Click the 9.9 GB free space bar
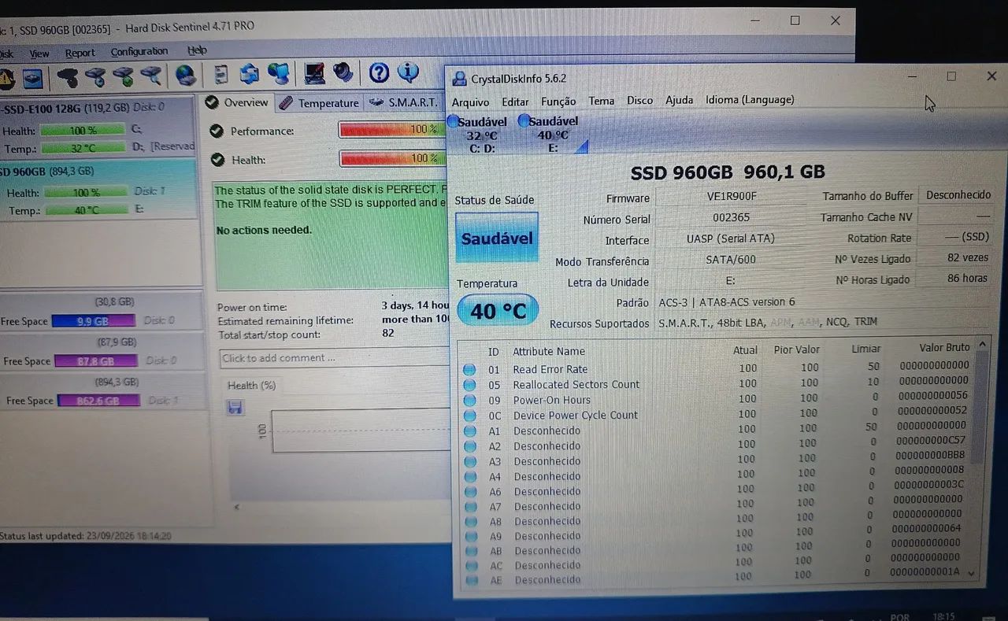1008x621 pixels. (x=93, y=321)
